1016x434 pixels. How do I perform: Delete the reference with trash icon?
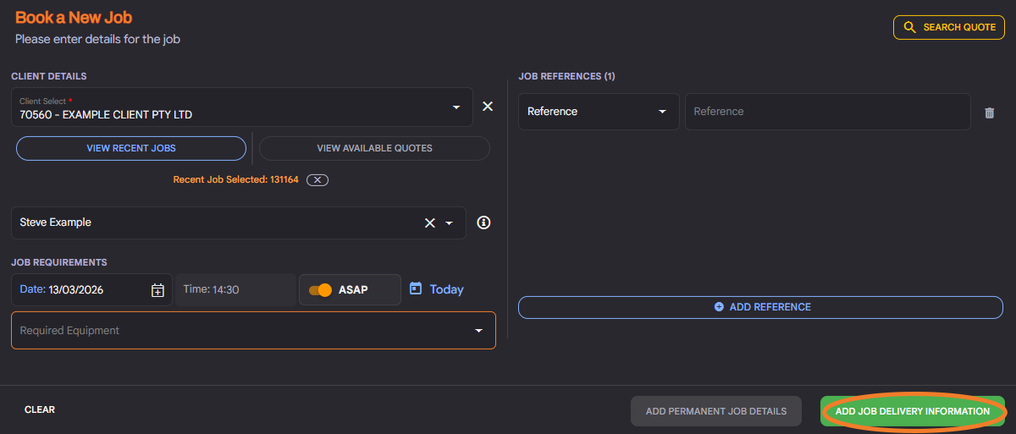pos(989,113)
